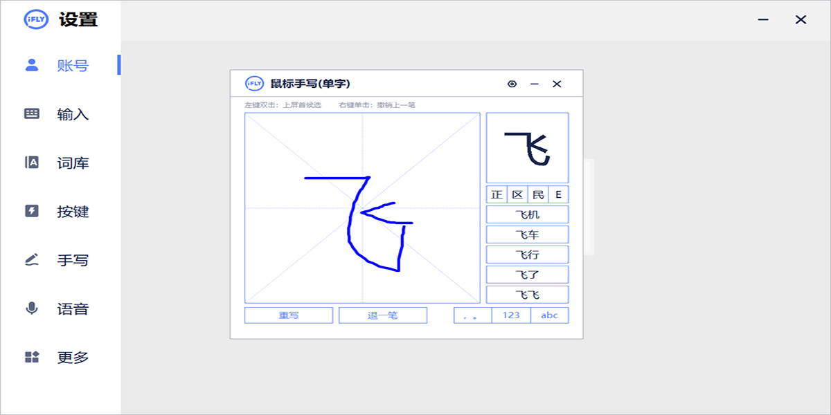The height and width of the screenshot is (415, 831).
Task: Select the 飞了 word suggestion
Action: (x=527, y=275)
